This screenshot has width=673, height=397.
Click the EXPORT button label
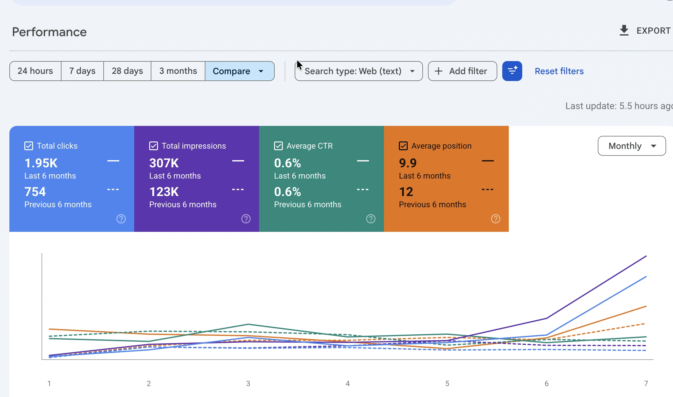coord(654,31)
